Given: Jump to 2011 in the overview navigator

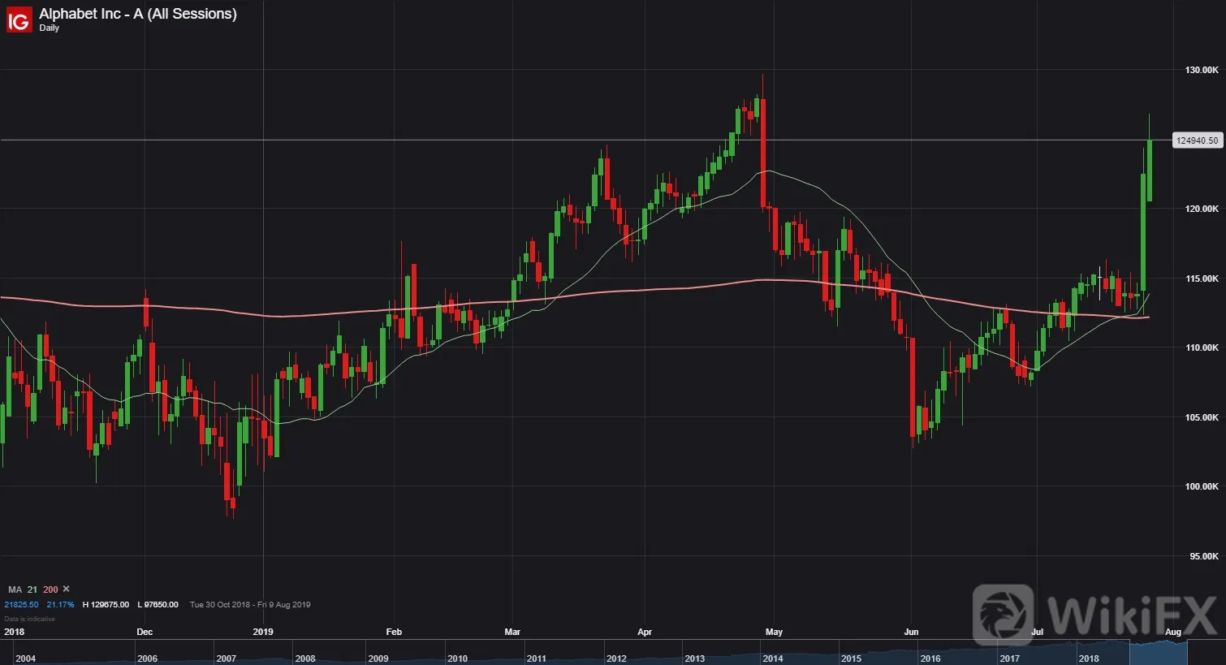Looking at the screenshot, I should (x=536, y=659).
